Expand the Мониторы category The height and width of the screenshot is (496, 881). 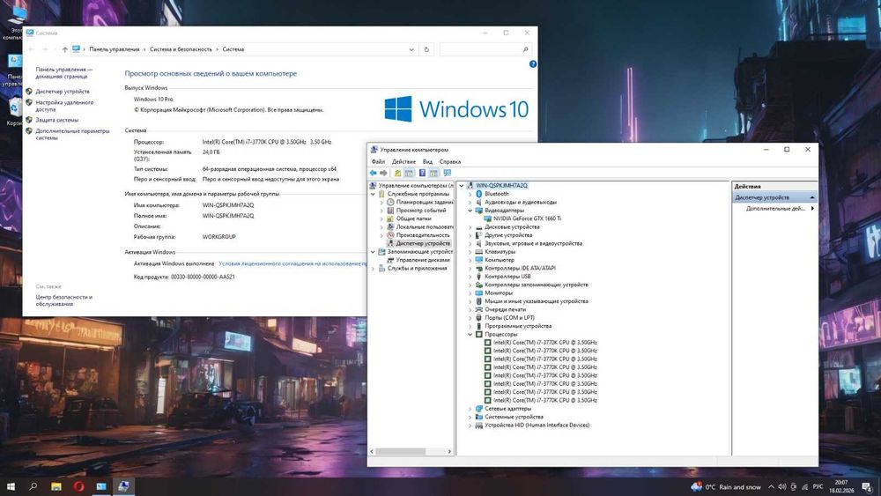(470, 293)
